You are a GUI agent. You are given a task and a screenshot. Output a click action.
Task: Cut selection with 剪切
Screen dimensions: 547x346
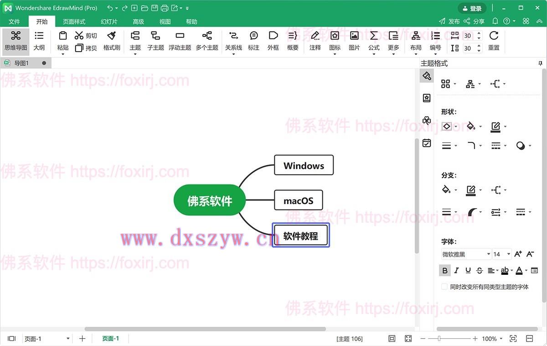86,36
